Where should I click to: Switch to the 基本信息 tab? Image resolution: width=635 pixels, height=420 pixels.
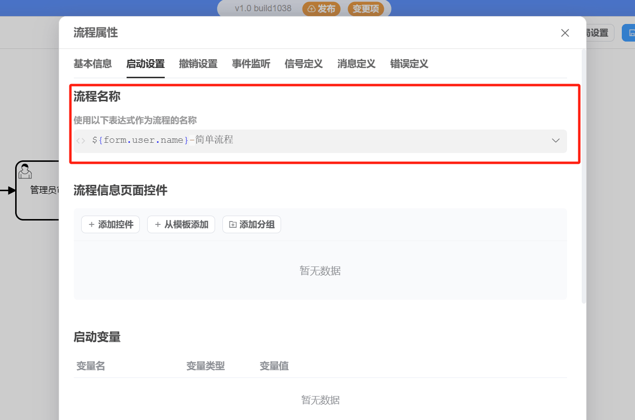[92, 64]
